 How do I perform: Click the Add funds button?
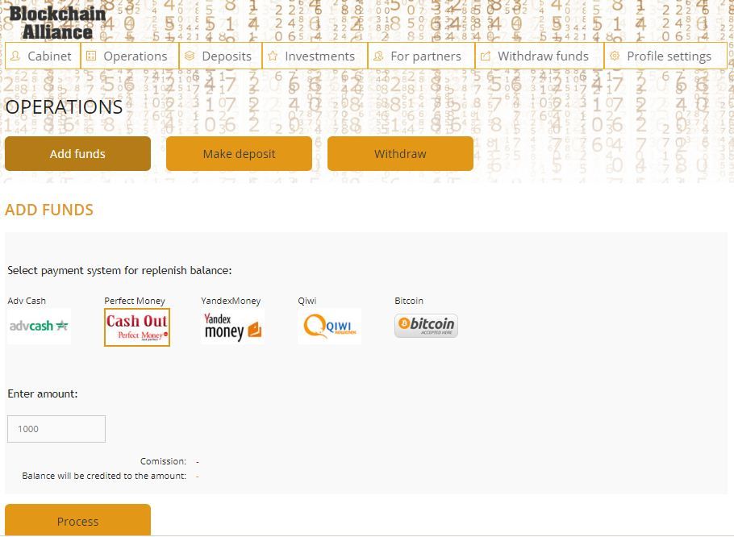77,154
